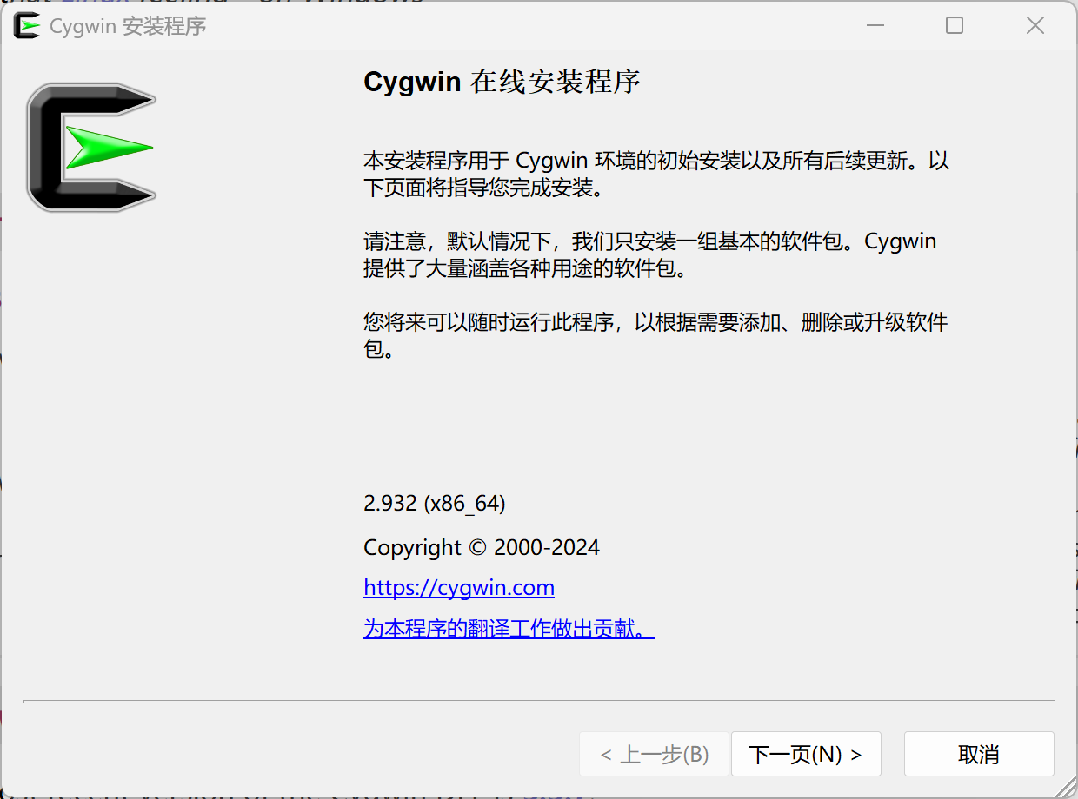Click paragraph starting "您将来可以随时运行此程序"

[655, 336]
